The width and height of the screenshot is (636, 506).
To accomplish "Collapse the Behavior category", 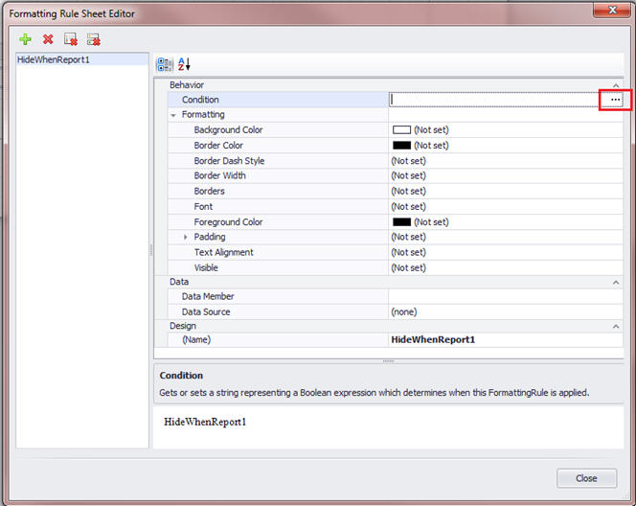I will tap(616, 85).
